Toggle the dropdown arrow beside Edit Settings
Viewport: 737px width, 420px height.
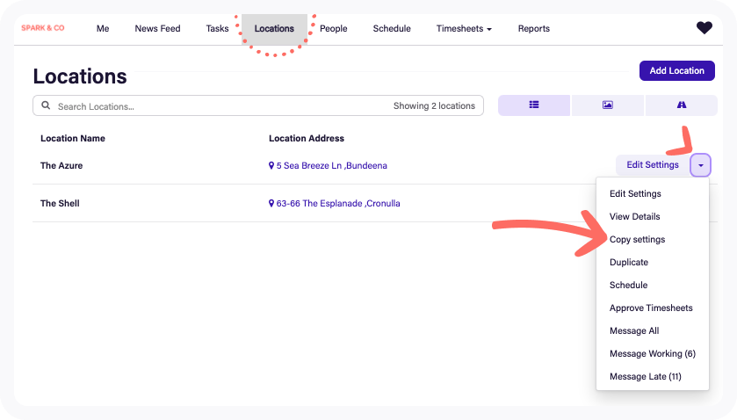[x=700, y=165]
